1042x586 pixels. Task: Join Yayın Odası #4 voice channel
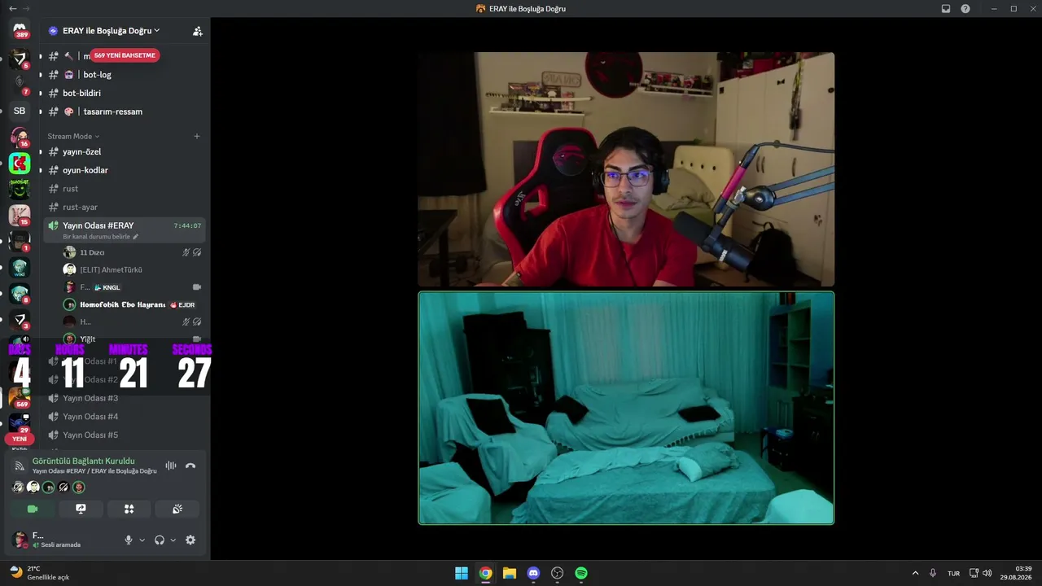124,417
